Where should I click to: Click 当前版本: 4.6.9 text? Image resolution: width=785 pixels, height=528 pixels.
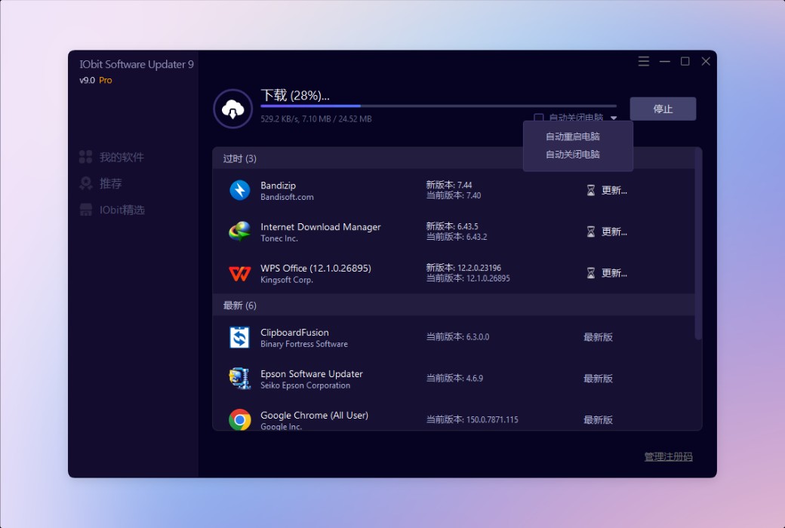coord(454,379)
